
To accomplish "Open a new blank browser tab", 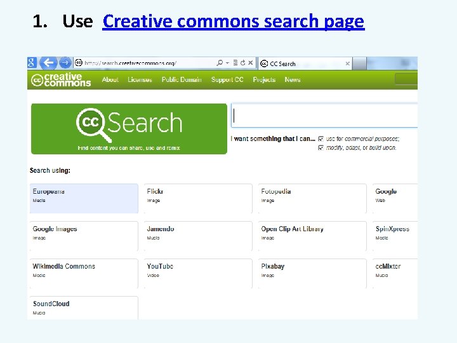I will click(x=359, y=64).
